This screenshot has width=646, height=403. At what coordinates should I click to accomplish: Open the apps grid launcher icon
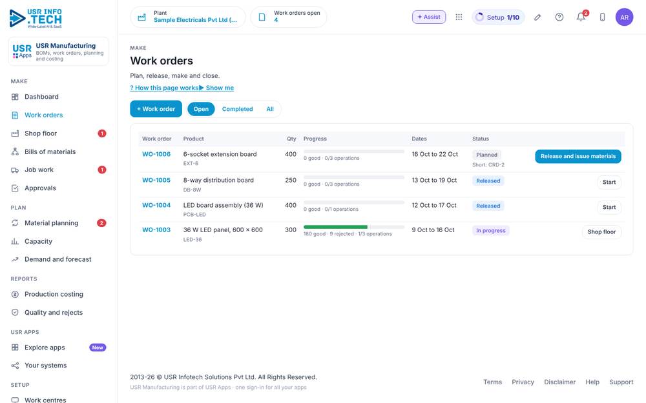[x=459, y=17]
